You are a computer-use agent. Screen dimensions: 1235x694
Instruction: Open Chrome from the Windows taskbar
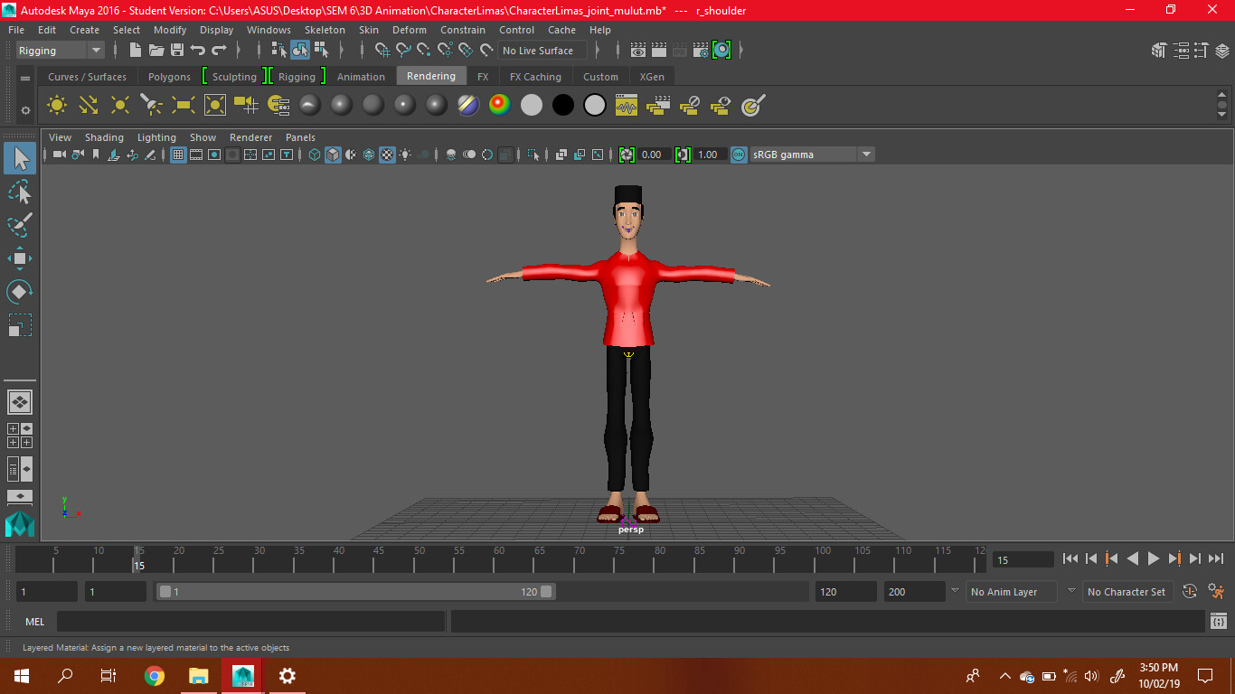pos(155,675)
